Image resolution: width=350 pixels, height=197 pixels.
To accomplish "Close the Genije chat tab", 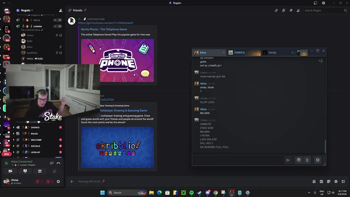I will (292, 53).
